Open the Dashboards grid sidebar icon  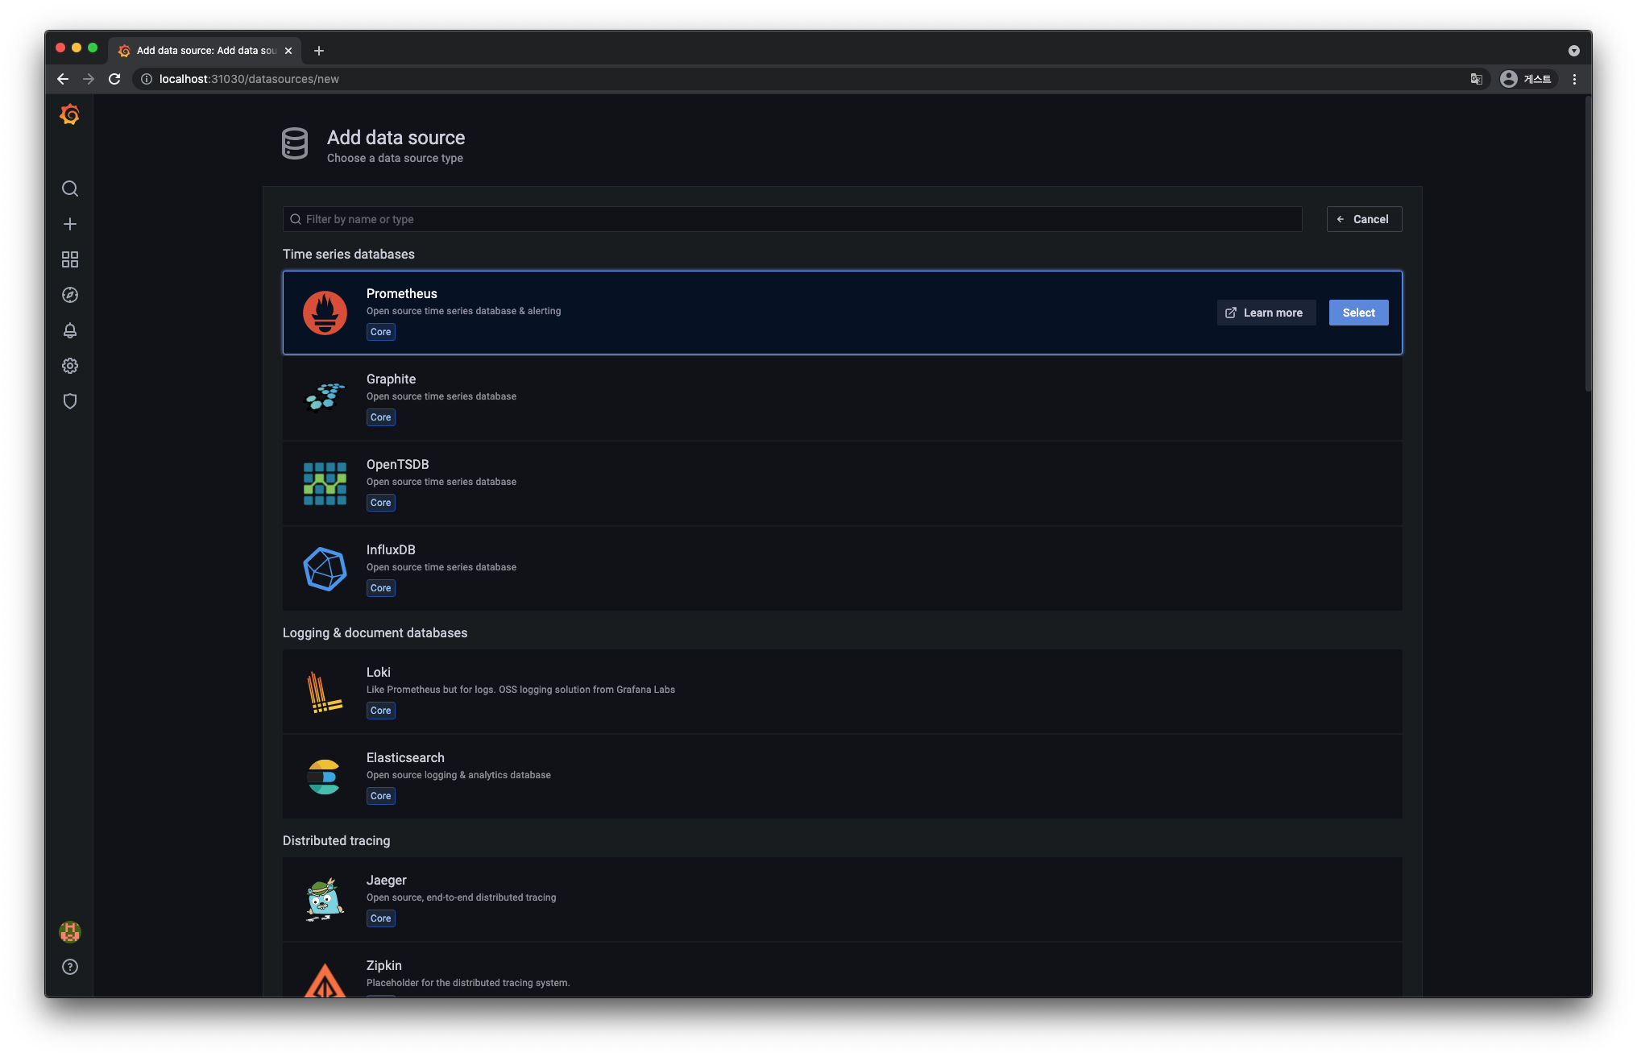[x=70, y=259]
